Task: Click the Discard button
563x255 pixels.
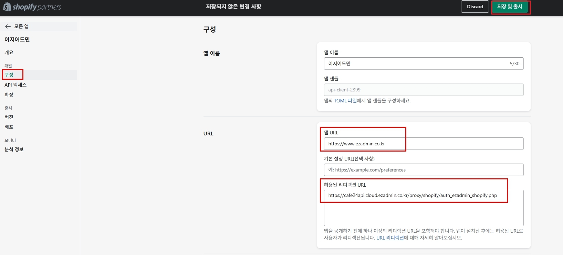Action: point(475,7)
